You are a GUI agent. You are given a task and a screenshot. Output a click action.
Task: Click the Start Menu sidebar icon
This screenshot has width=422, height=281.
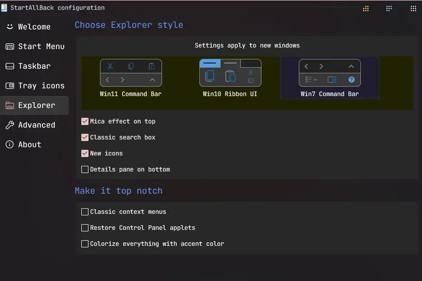[x=10, y=46]
